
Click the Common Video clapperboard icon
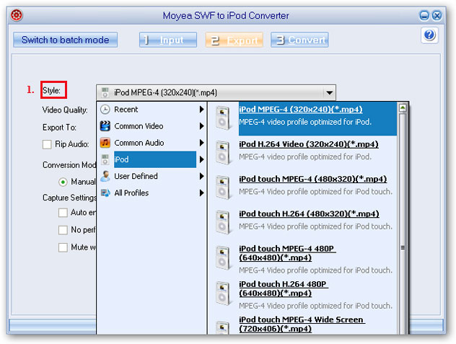(x=105, y=126)
